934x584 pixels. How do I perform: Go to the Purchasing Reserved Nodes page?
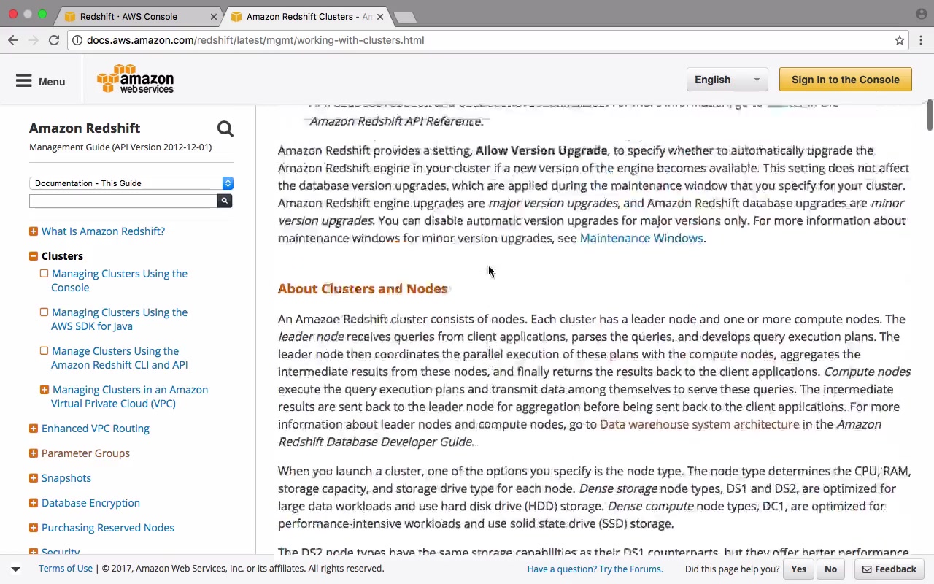coord(108,528)
